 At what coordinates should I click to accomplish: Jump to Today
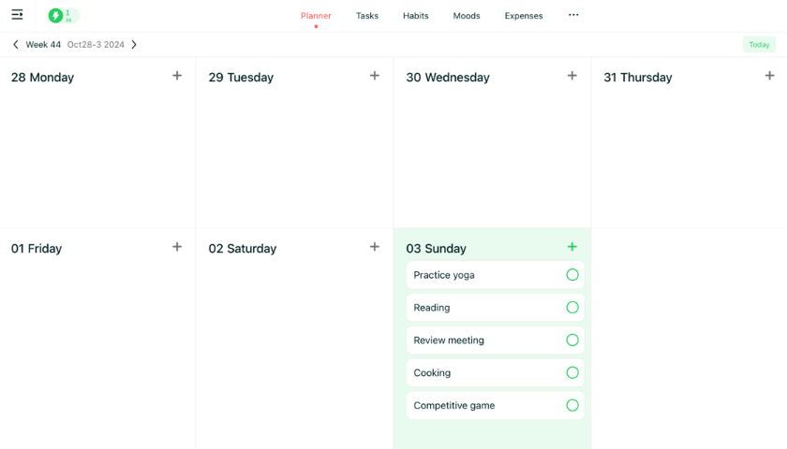[759, 45]
